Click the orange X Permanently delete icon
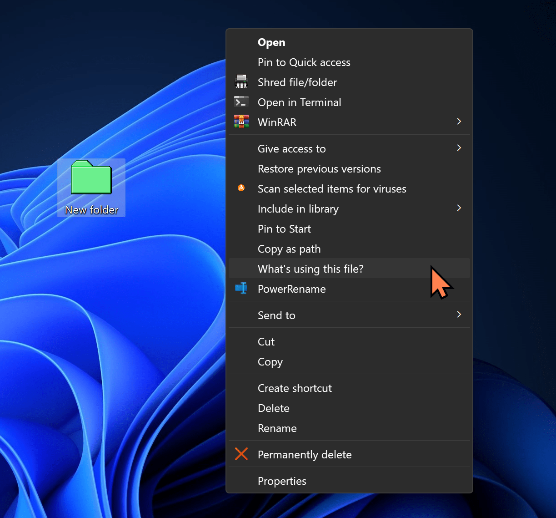 pyautogui.click(x=241, y=454)
